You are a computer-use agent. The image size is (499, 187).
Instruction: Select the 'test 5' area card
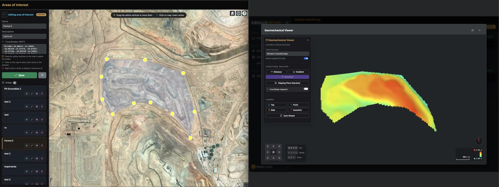coord(24,181)
